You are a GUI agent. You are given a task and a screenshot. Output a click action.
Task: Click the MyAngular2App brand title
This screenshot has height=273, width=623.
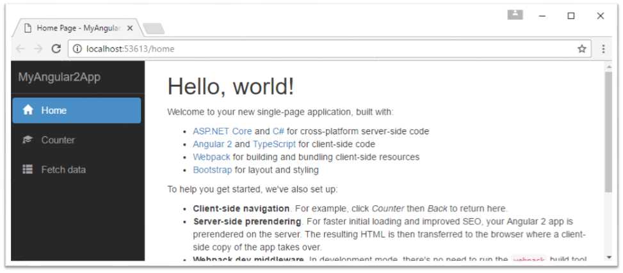60,77
